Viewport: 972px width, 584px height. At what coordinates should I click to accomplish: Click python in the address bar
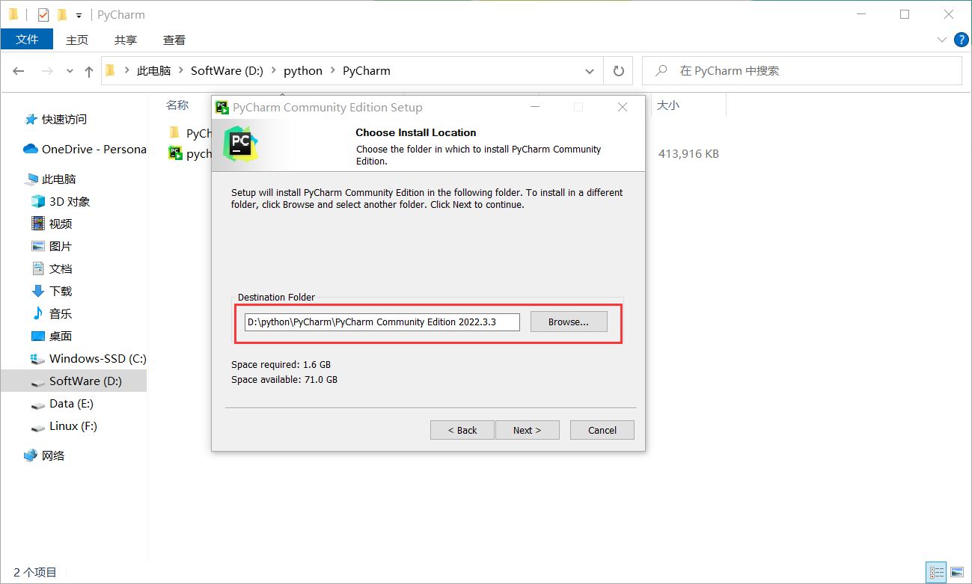point(303,71)
